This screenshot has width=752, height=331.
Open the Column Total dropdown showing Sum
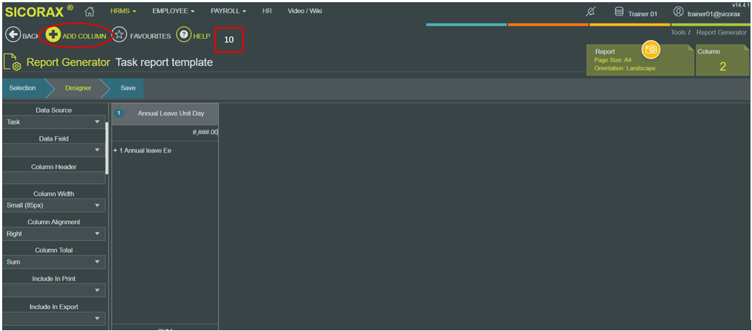pyautogui.click(x=53, y=262)
